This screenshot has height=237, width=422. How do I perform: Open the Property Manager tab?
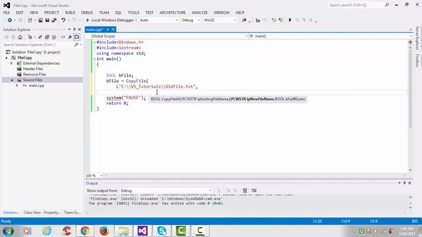pyautogui.click(x=52, y=213)
